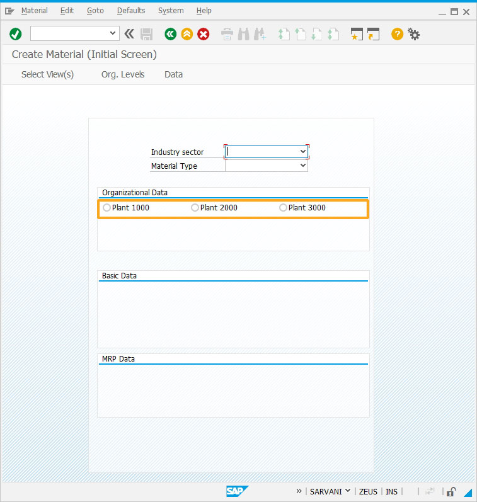Click the Data button
477x502 pixels.
click(x=173, y=74)
